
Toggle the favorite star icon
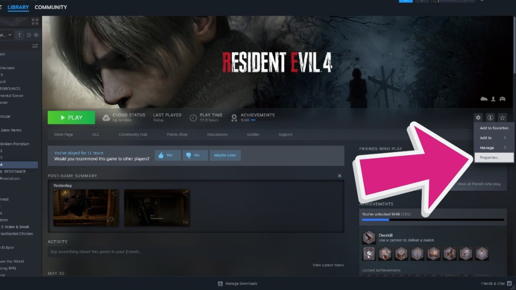(x=502, y=117)
